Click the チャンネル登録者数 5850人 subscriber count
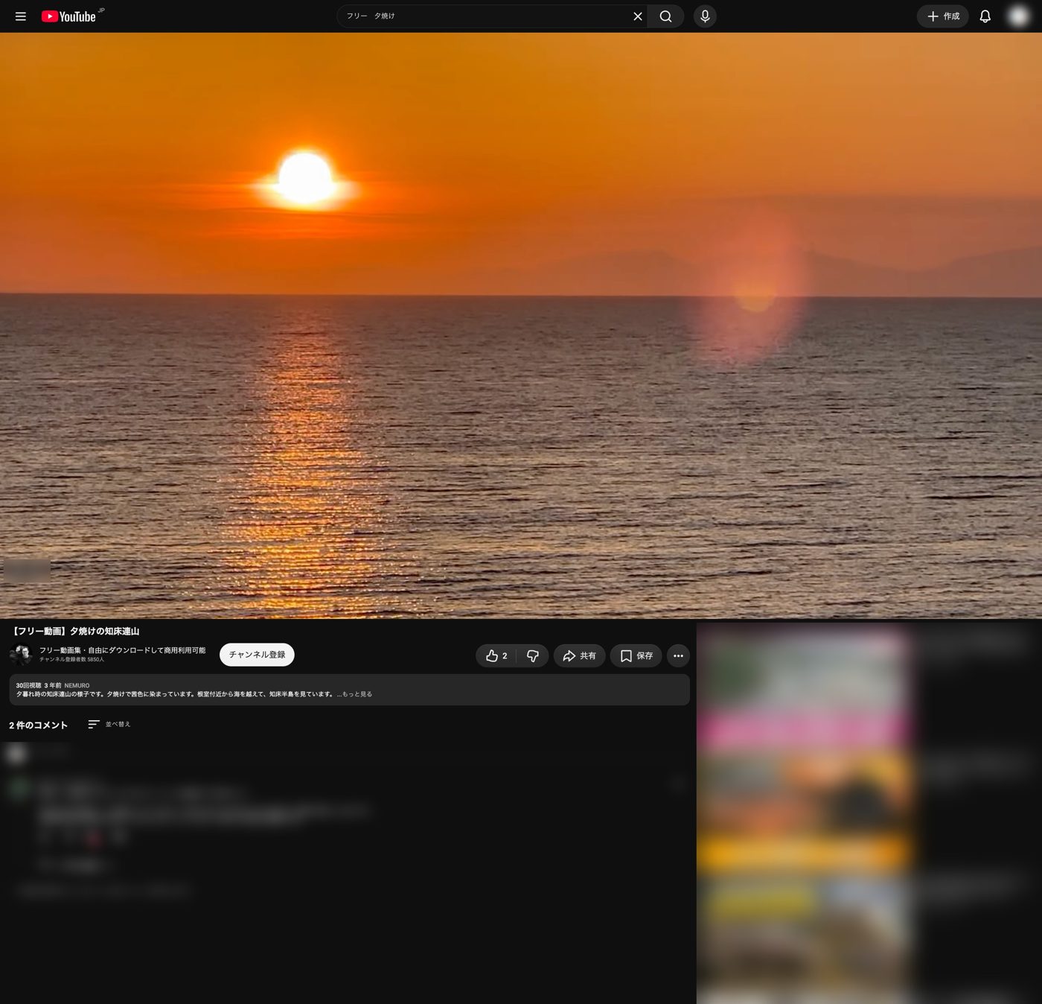Viewport: 1042px width, 1004px height. [x=71, y=660]
